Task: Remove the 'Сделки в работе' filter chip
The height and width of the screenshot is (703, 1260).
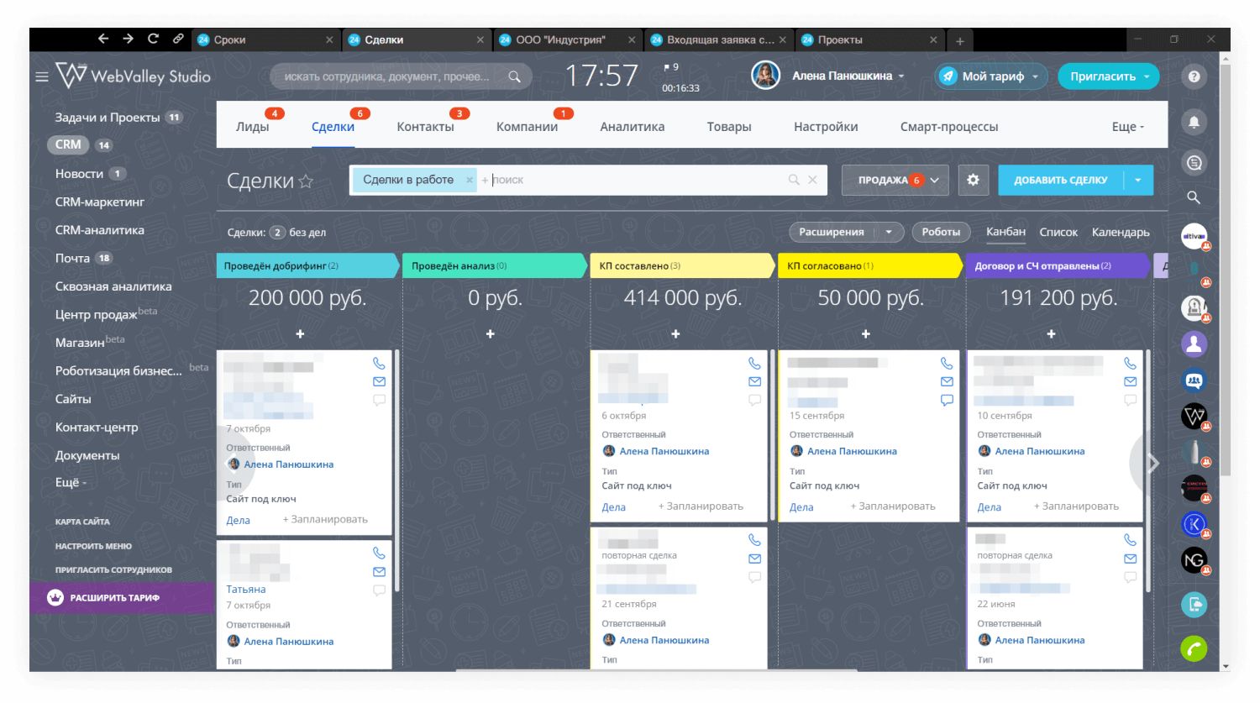Action: point(470,180)
